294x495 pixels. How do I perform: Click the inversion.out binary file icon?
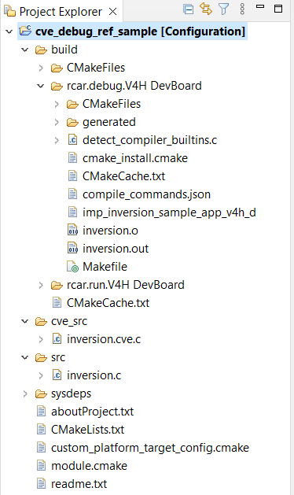(x=72, y=248)
